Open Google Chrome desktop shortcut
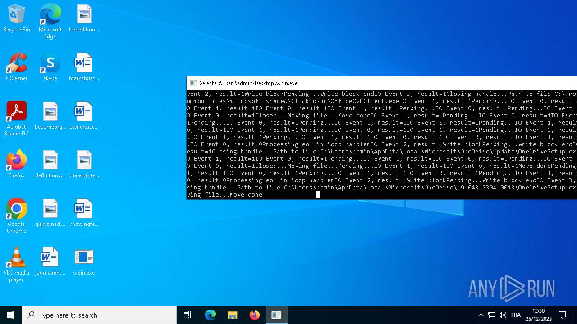The width and height of the screenshot is (577, 324). coord(17,216)
